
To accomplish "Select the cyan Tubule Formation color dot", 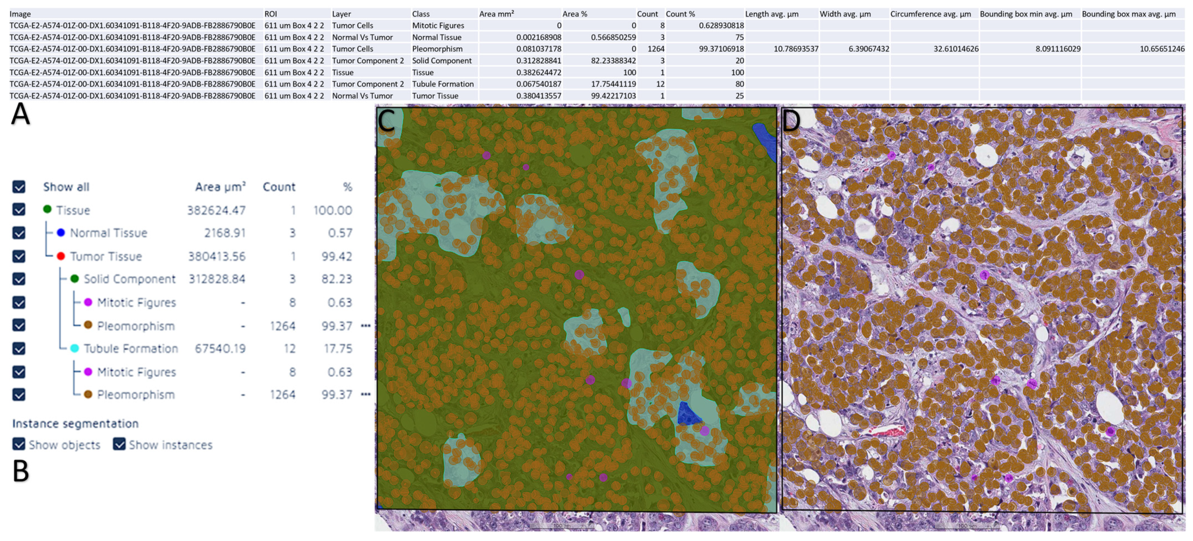I will (74, 349).
